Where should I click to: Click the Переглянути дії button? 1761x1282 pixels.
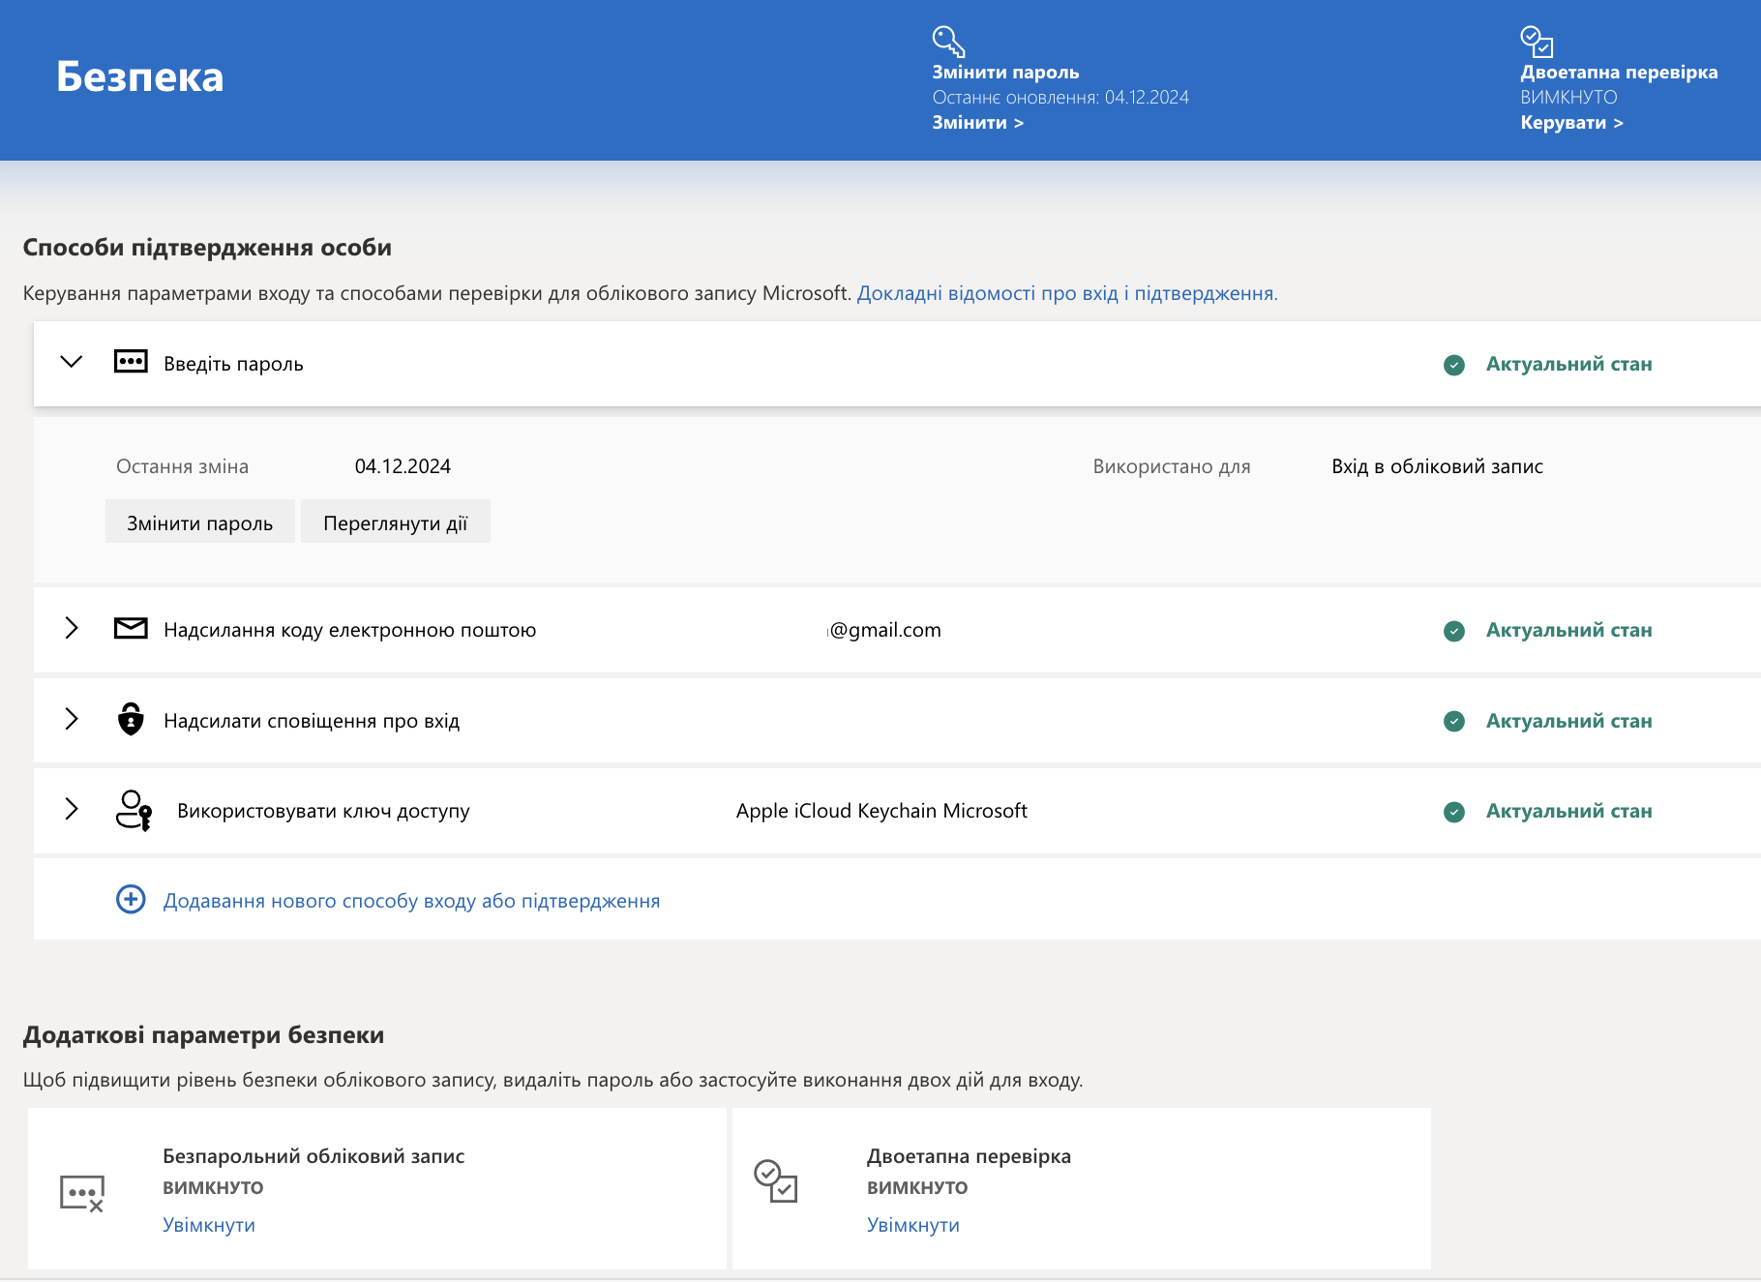pos(396,522)
